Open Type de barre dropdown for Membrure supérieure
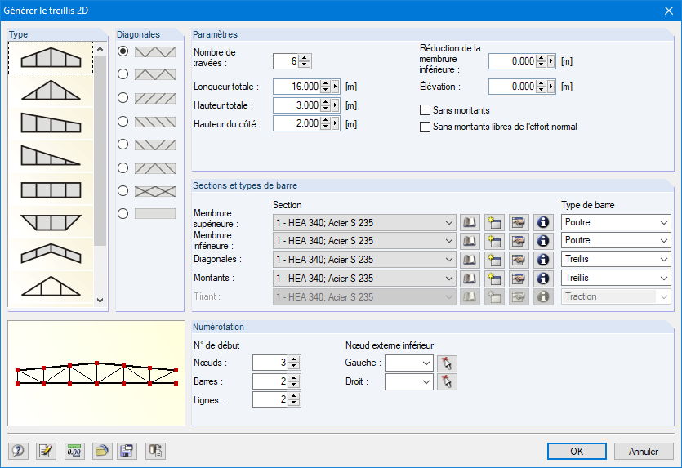 [664, 223]
